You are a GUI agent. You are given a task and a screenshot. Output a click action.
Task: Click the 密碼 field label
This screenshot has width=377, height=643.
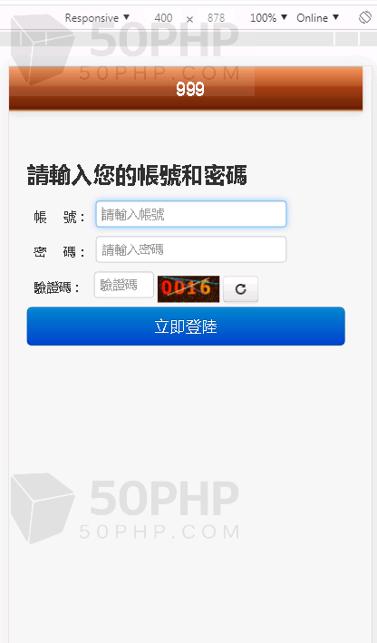point(59,251)
